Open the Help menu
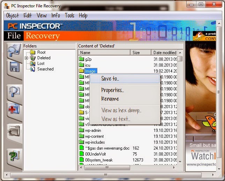The height and width of the screenshot is (181, 225). pos(83,15)
